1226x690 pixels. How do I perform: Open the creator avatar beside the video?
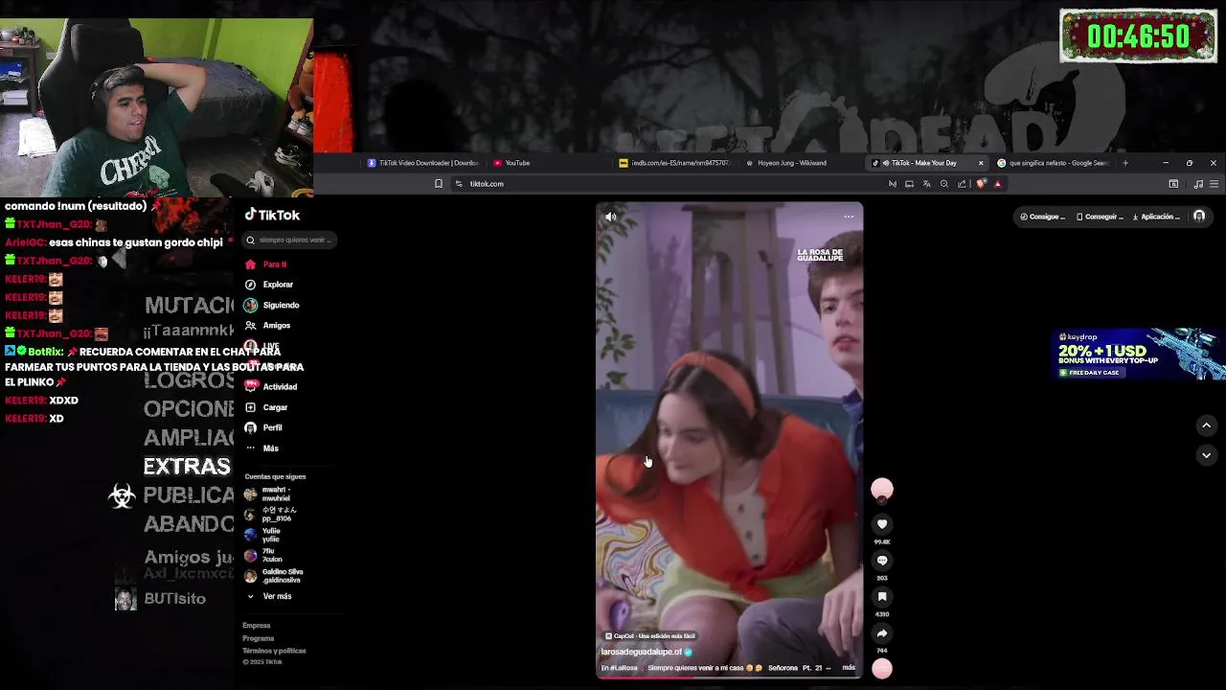[x=882, y=490]
